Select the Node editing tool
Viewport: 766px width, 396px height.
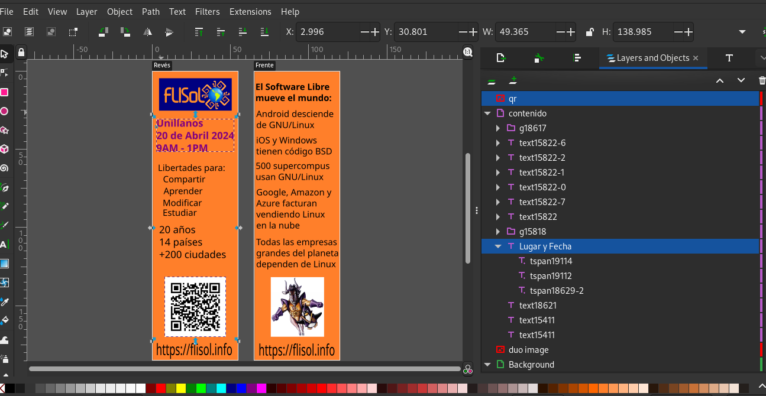click(x=5, y=73)
